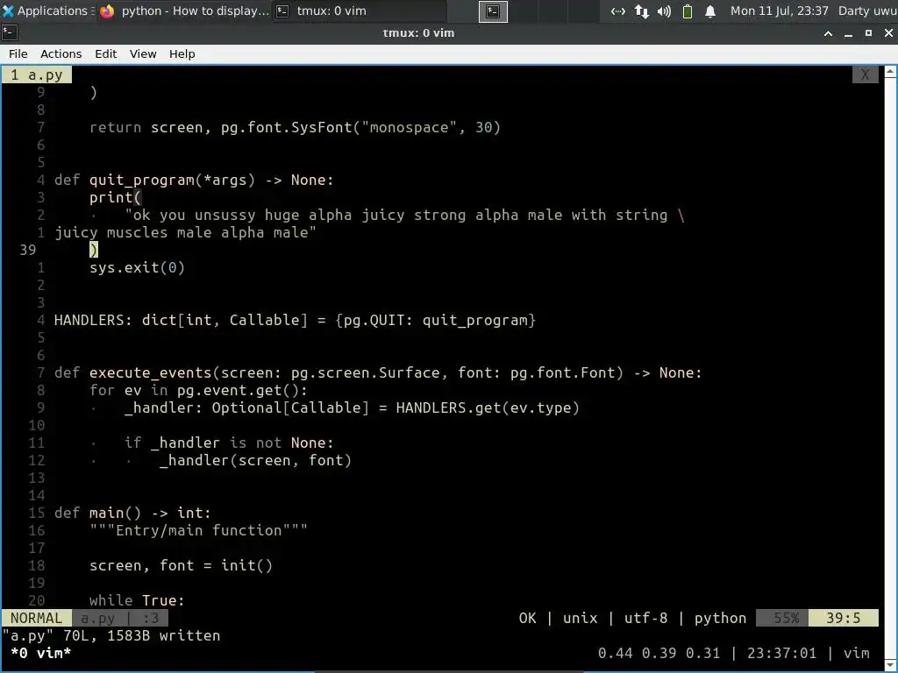Click the 'HANDLERS: dict[int, Callable]' line
The height and width of the screenshot is (673, 898).
pyautogui.click(x=295, y=320)
